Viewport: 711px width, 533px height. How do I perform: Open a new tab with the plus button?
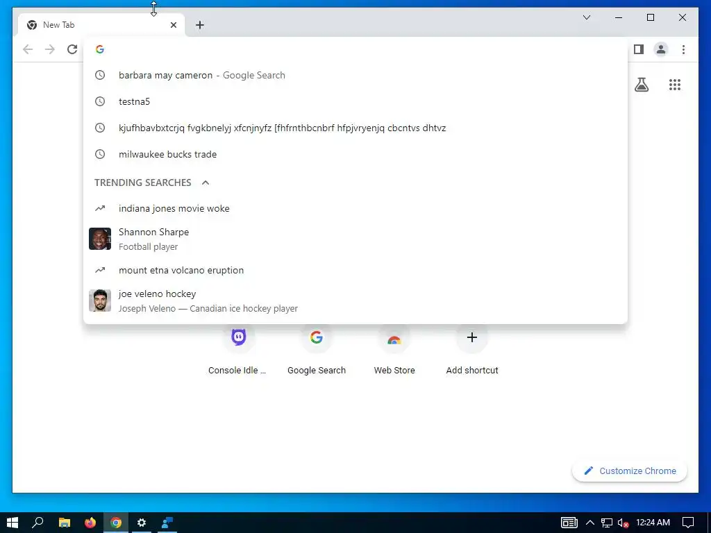pos(200,25)
